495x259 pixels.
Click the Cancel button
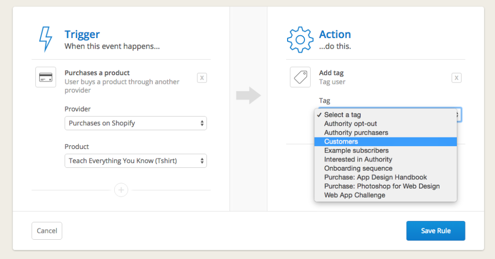(x=47, y=231)
